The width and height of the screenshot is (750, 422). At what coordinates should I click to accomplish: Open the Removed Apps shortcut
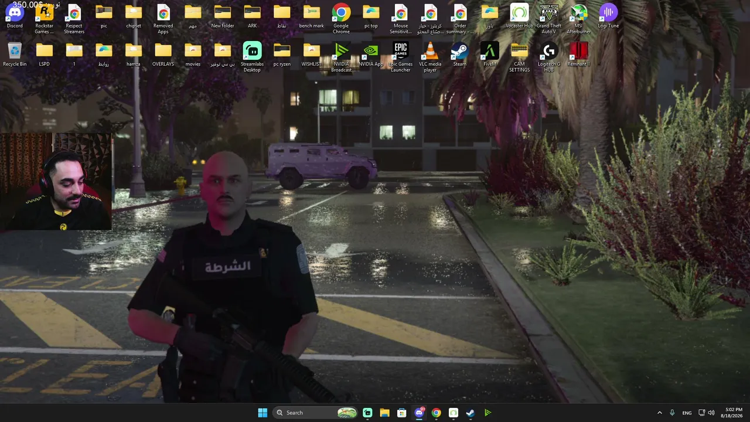pos(163,19)
